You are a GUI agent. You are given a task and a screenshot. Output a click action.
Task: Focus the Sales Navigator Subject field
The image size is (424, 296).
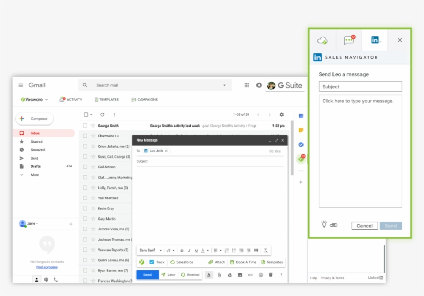[x=360, y=86]
